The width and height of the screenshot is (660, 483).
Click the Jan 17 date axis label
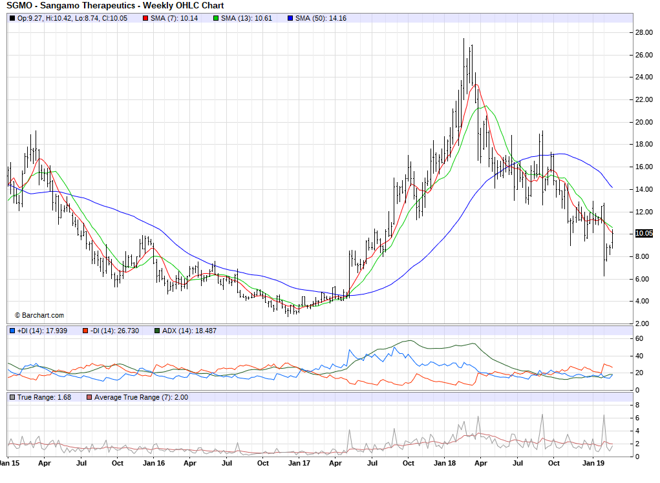point(299,463)
